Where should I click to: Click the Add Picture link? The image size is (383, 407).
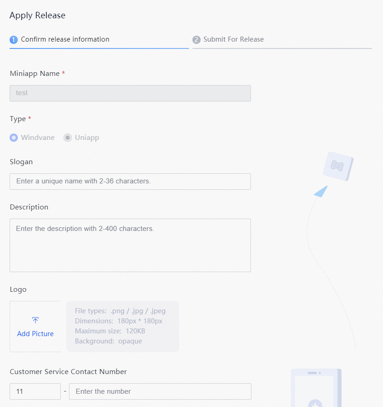35,333
